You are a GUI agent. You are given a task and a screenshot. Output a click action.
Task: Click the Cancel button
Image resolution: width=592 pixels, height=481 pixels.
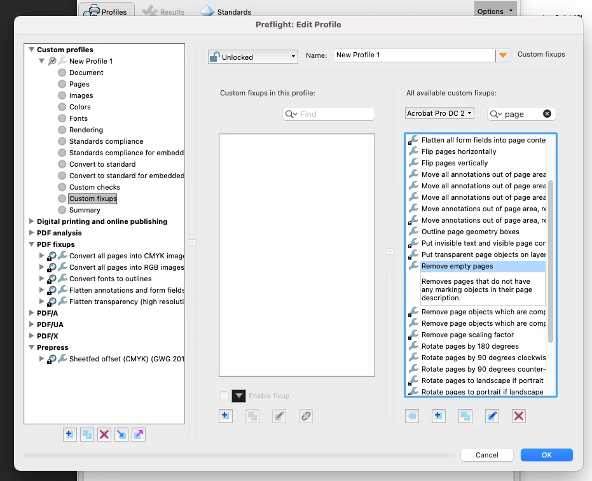click(x=486, y=455)
